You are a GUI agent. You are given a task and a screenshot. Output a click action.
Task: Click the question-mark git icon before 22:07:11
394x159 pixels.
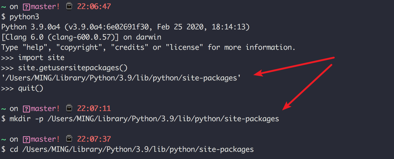26,109
